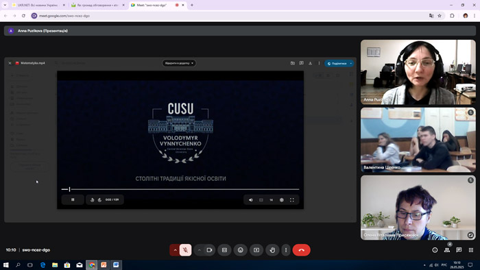This screenshot has height=270, width=480.
Task: Toggle the camera on or off
Action: [209, 250]
